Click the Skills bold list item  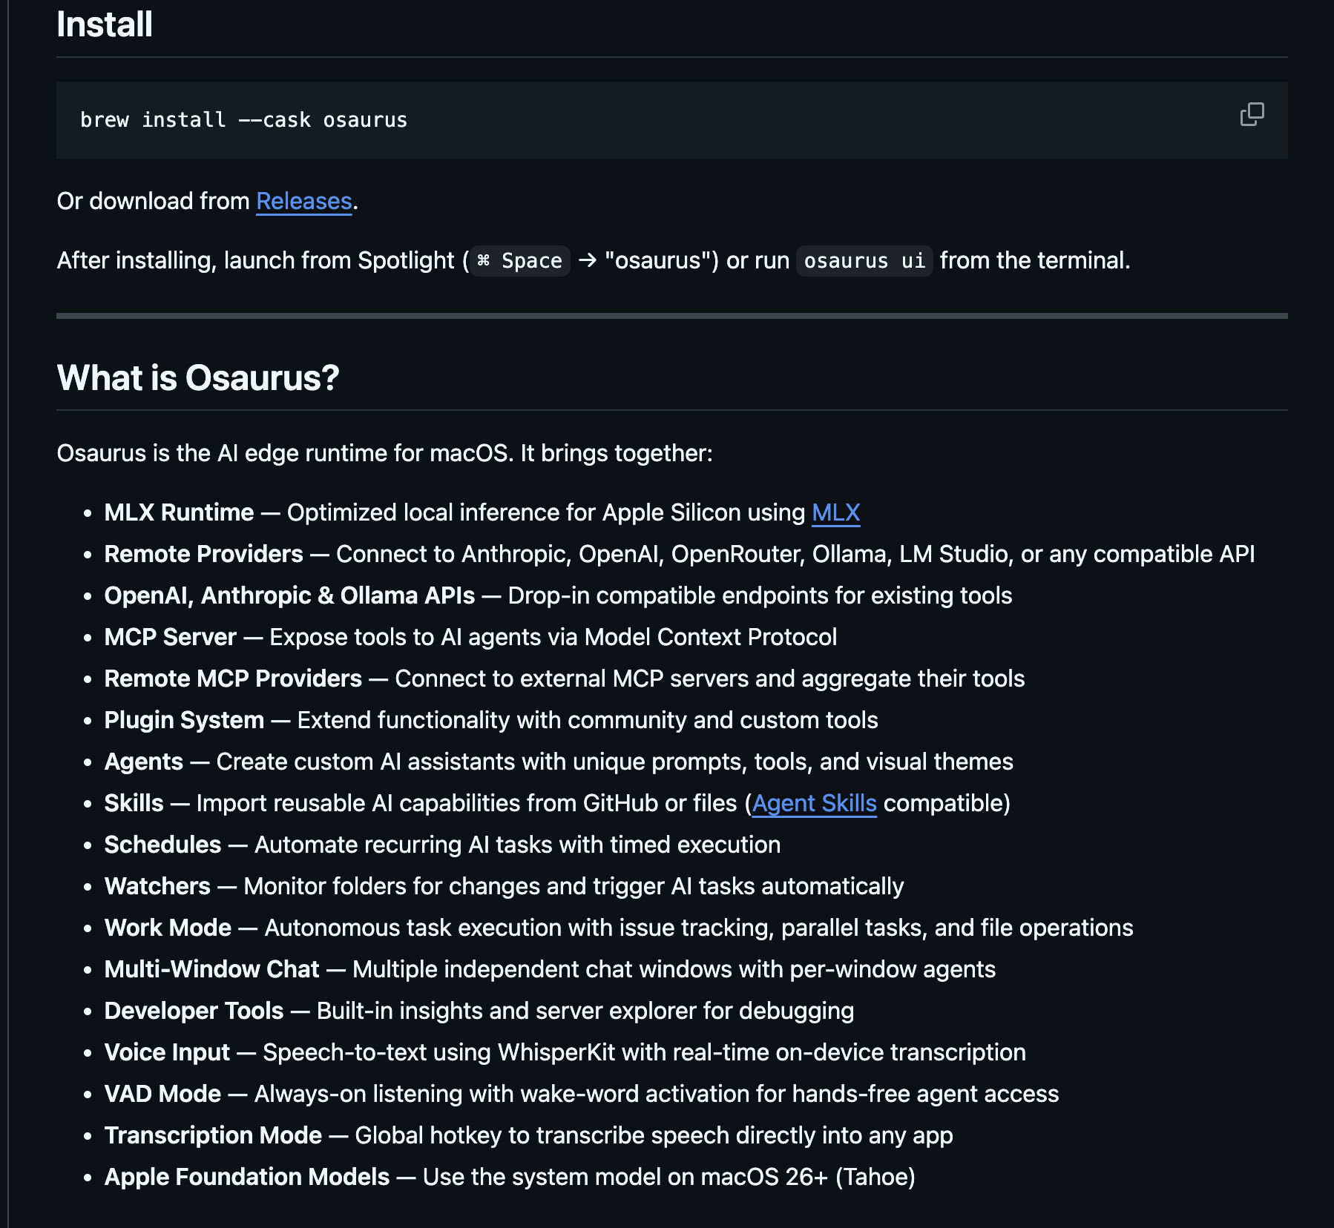tap(134, 803)
